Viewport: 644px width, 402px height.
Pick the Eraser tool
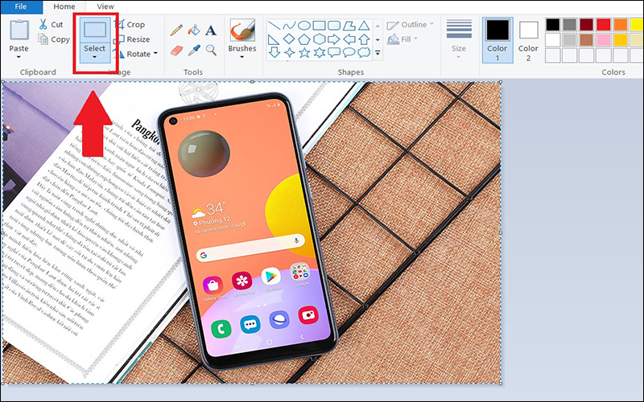tap(176, 50)
